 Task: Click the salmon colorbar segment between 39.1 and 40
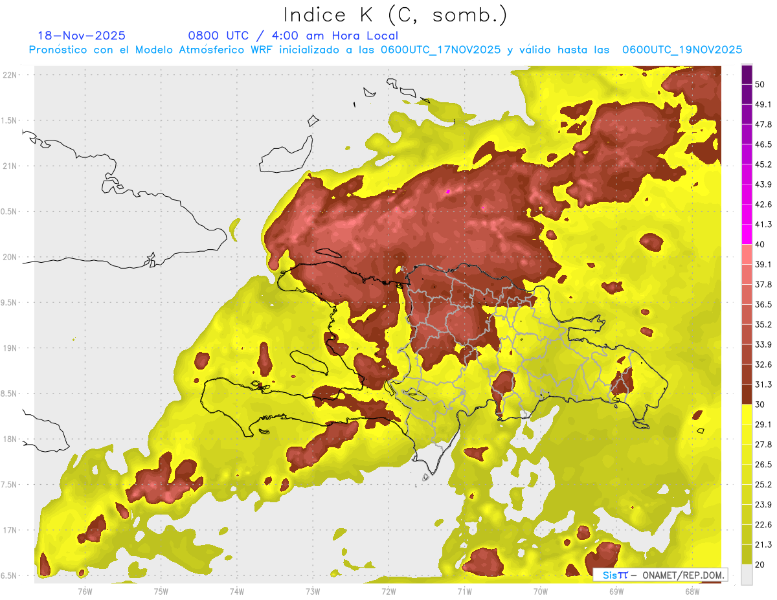(x=747, y=254)
